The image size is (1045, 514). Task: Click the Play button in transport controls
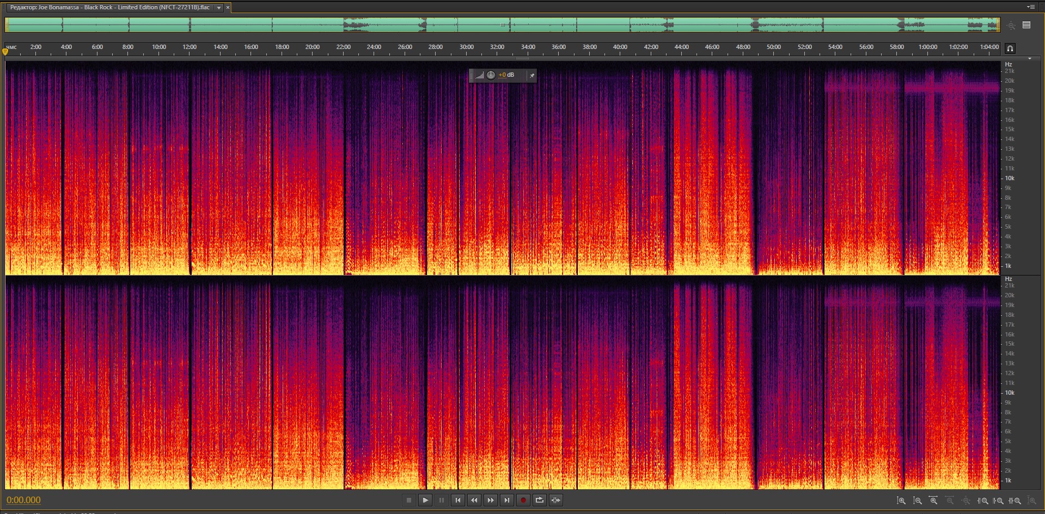pos(425,500)
